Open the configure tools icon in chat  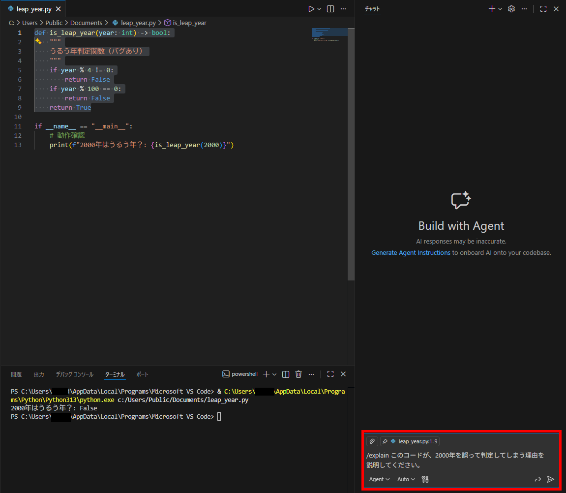(425, 479)
